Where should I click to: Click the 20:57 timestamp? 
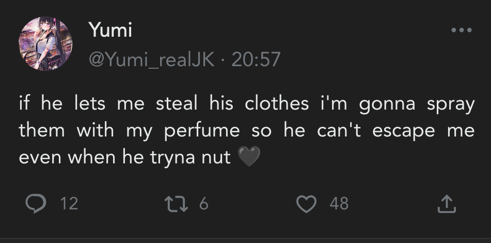(256, 59)
